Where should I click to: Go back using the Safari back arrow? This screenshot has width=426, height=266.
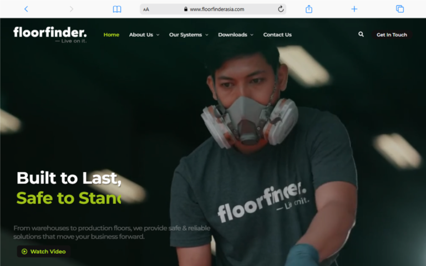click(26, 9)
